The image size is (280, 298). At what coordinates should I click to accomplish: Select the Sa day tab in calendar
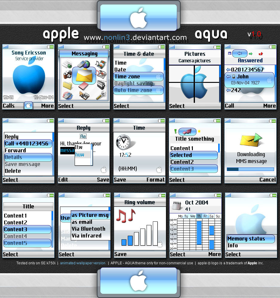point(211,216)
